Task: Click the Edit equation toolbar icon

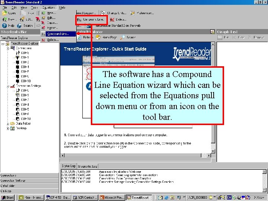Action: pyautogui.click(x=22, y=19)
